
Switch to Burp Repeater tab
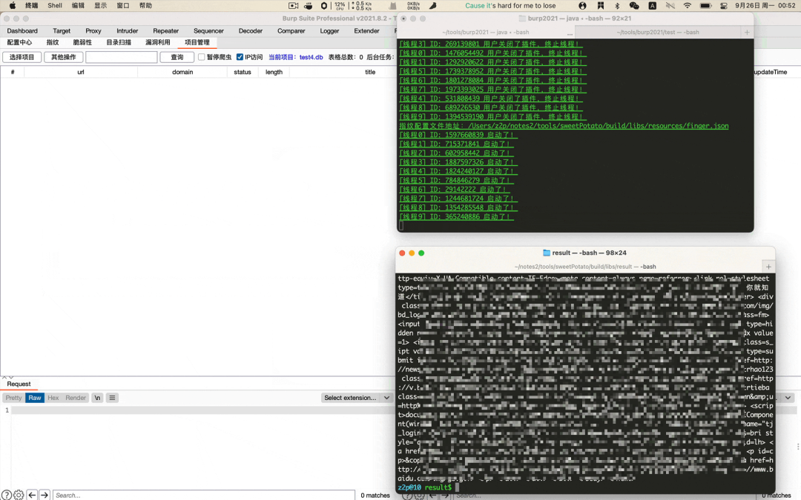166,30
